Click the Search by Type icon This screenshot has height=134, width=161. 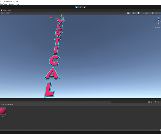(x=152, y=102)
